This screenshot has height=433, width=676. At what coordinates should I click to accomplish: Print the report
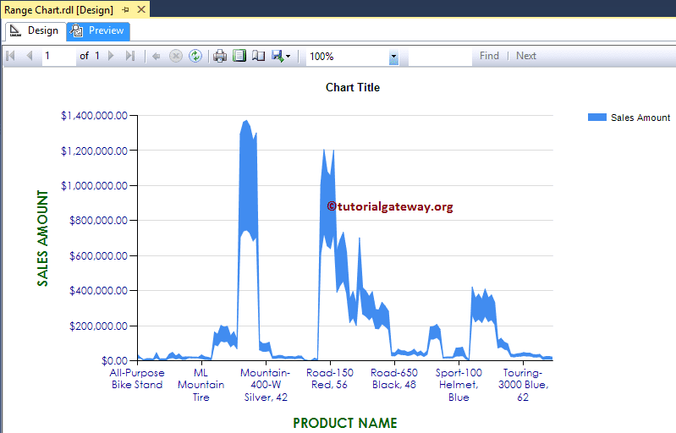pos(220,56)
